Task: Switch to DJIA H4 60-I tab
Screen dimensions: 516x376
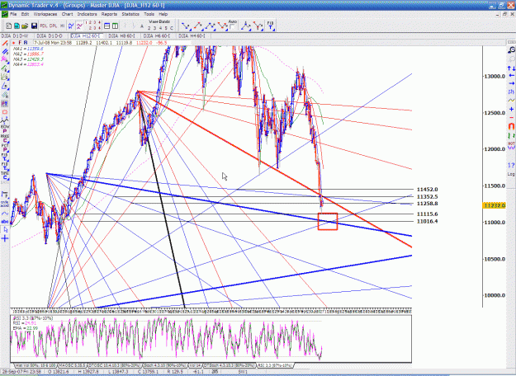Action: pos(192,35)
